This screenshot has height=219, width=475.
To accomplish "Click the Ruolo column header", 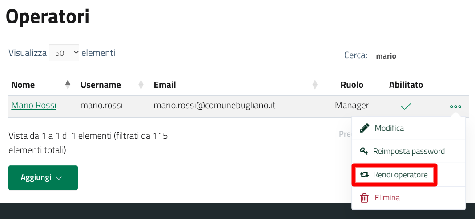I will click(x=352, y=85).
